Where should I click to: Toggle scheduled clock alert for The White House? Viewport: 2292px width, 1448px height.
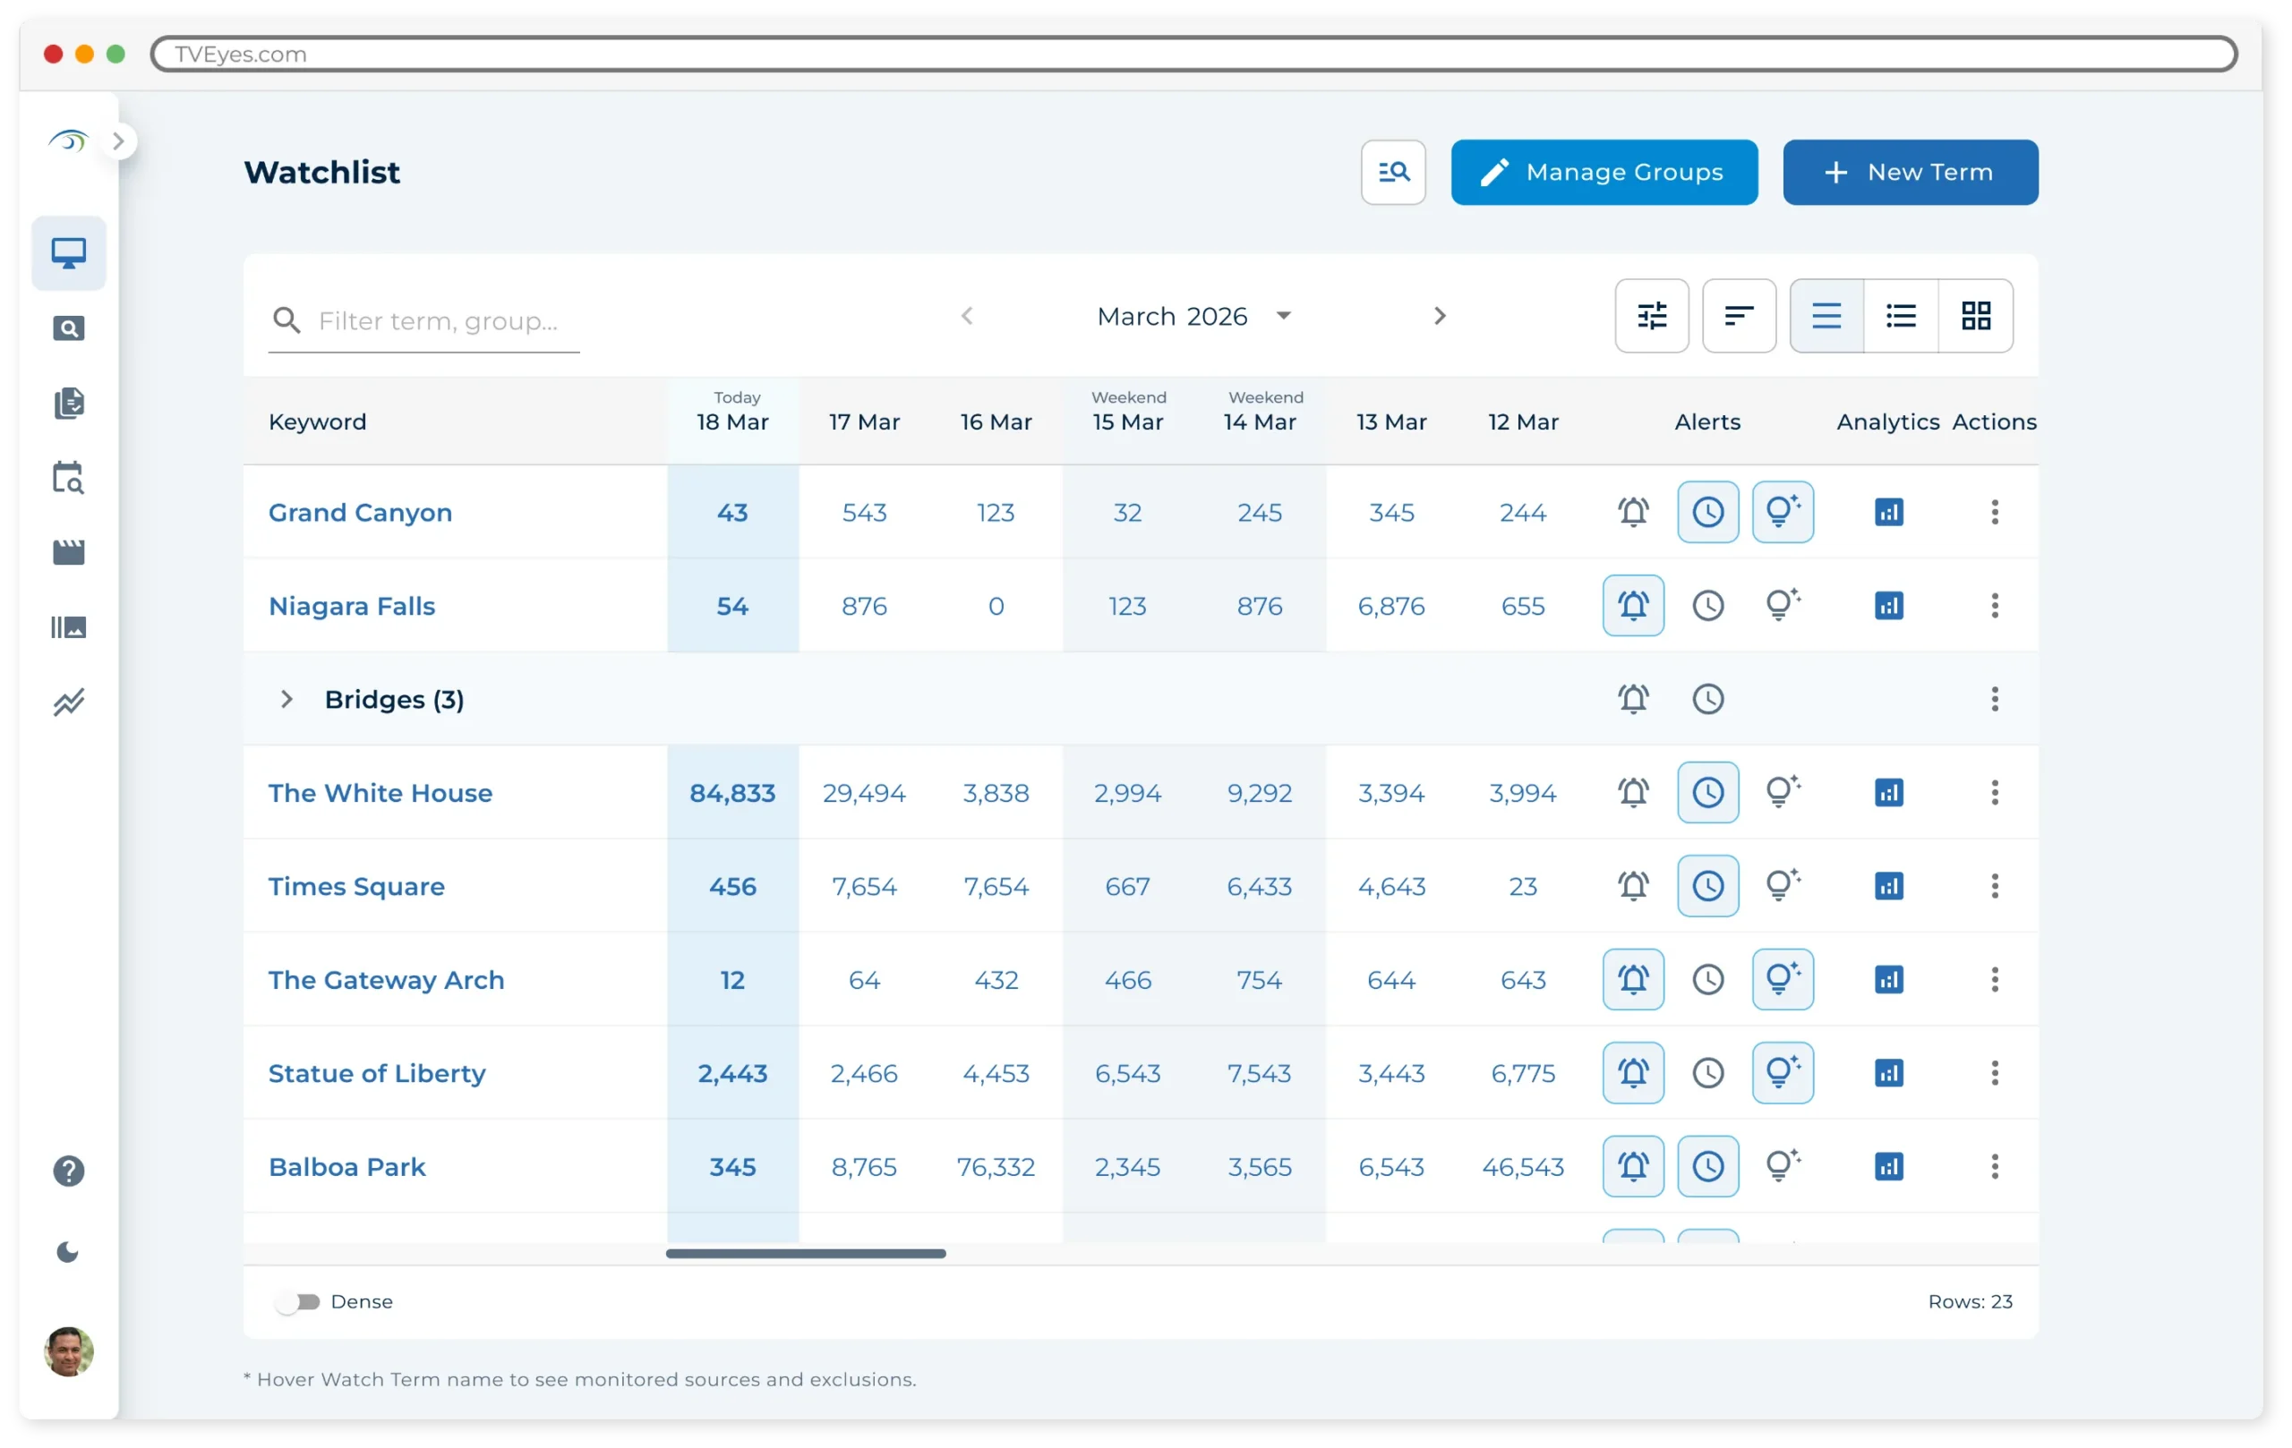[1707, 793]
